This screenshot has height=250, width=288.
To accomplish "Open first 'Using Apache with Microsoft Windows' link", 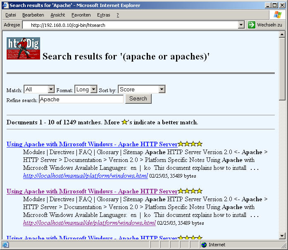I will 92,144.
